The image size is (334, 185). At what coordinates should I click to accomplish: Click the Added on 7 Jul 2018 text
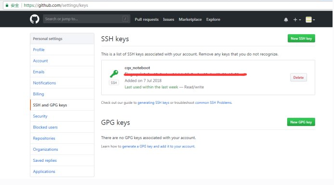click(143, 81)
